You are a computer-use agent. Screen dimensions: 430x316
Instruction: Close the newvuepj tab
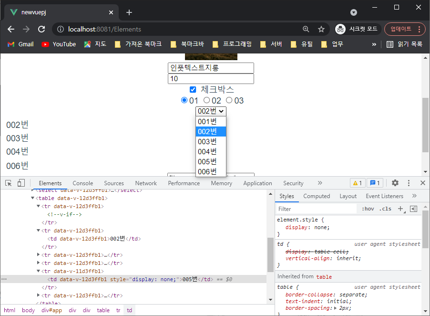point(111,12)
